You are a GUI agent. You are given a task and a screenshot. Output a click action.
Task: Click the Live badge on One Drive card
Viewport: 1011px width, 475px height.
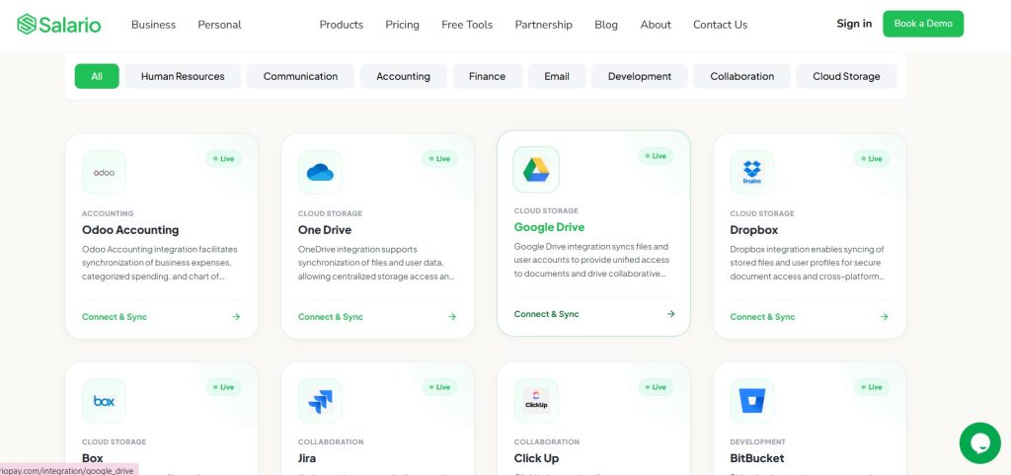439,159
